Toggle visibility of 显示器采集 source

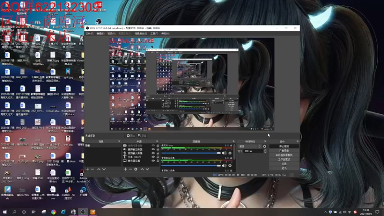tap(153, 161)
